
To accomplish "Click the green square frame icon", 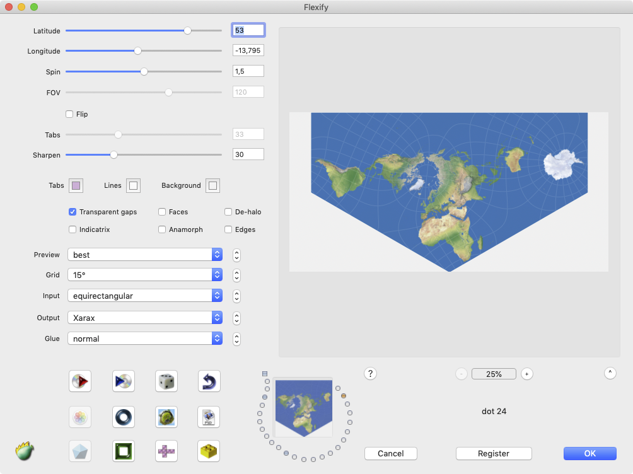I will point(123,451).
